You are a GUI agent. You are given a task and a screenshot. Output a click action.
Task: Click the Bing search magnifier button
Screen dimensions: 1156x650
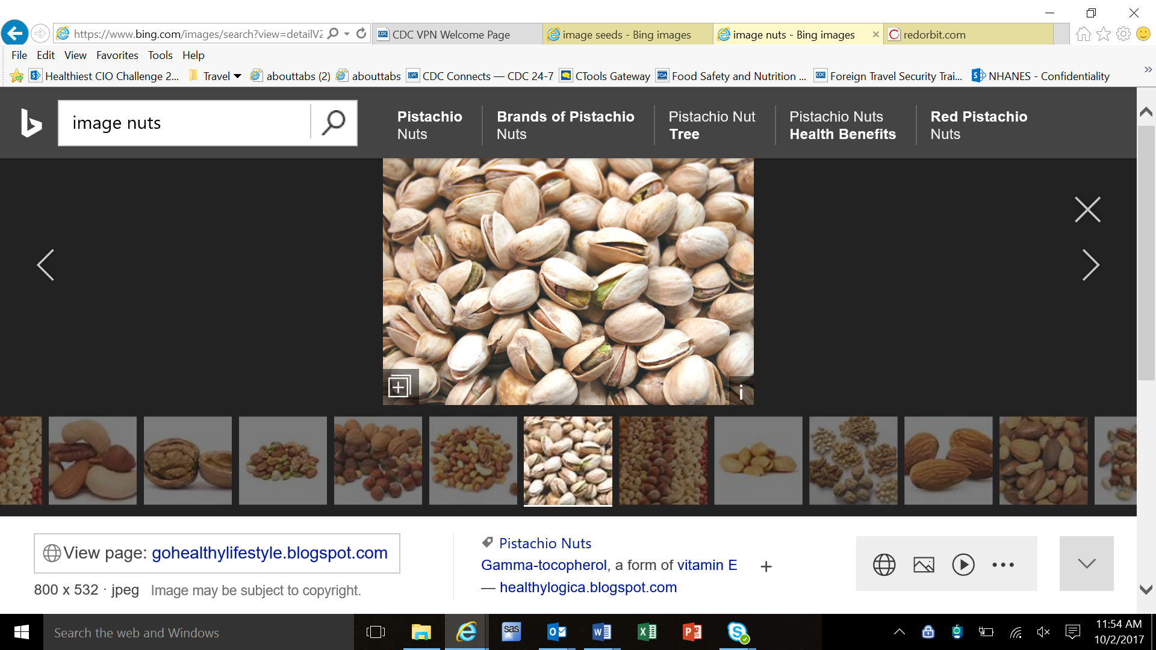point(334,123)
